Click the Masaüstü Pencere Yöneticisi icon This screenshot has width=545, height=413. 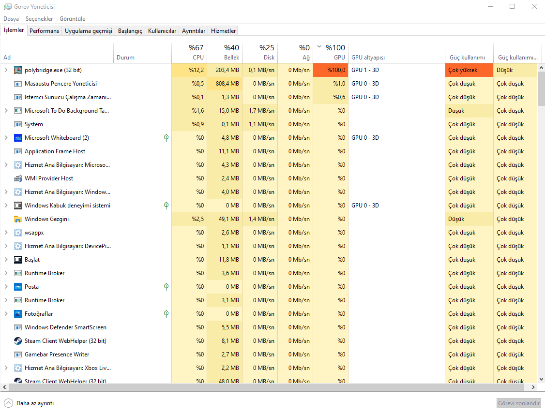click(18, 84)
